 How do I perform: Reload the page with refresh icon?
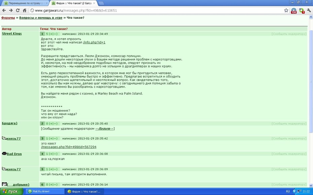pyautogui.click(x=18, y=10)
